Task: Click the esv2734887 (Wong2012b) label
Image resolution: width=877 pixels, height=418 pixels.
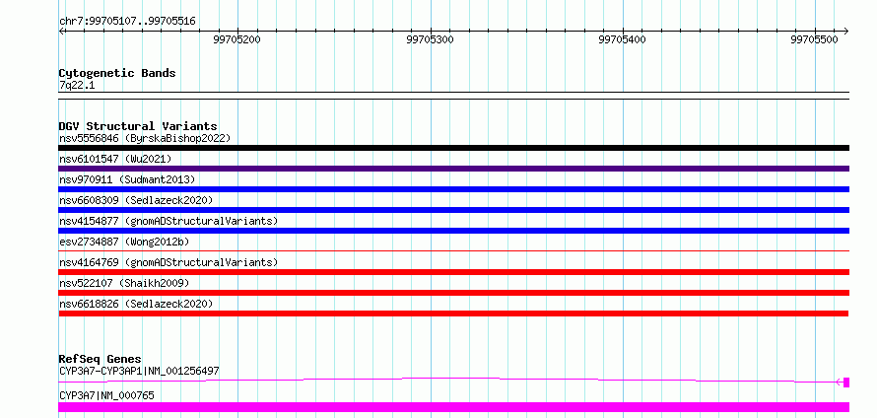Action: tap(124, 242)
